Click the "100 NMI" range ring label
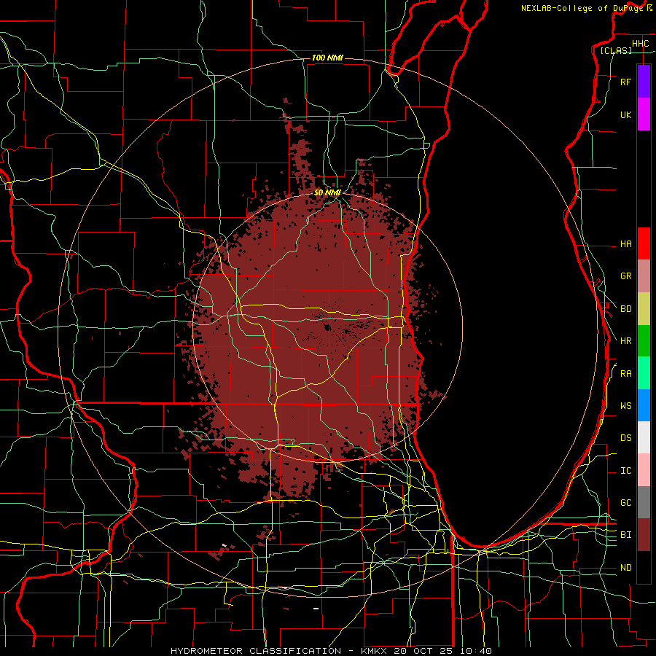Screen dimensions: 656x656 tap(327, 58)
